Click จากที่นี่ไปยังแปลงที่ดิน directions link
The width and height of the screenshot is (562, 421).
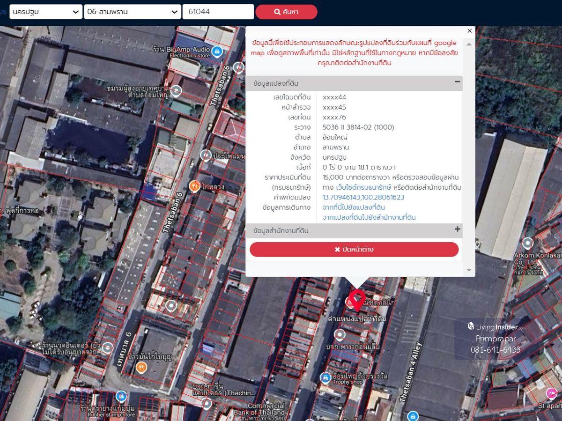point(354,207)
